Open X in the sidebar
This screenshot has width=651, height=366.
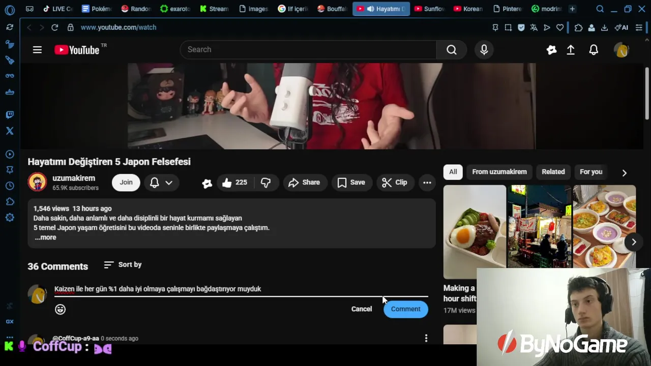point(10,131)
